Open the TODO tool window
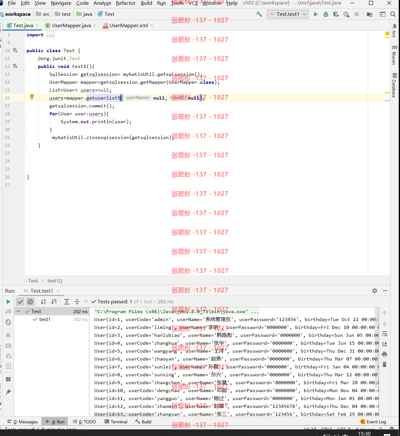 [x=84, y=422]
